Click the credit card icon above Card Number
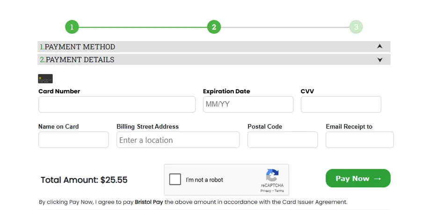Viewport: 421px width, 210px height. point(45,79)
